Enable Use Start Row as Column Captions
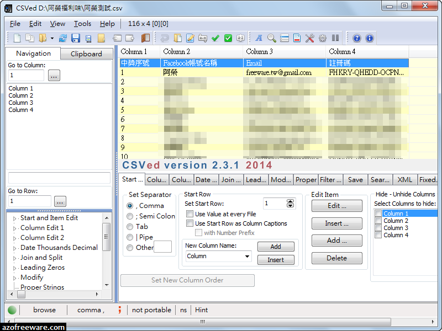This screenshot has width=442, height=331. click(190, 223)
